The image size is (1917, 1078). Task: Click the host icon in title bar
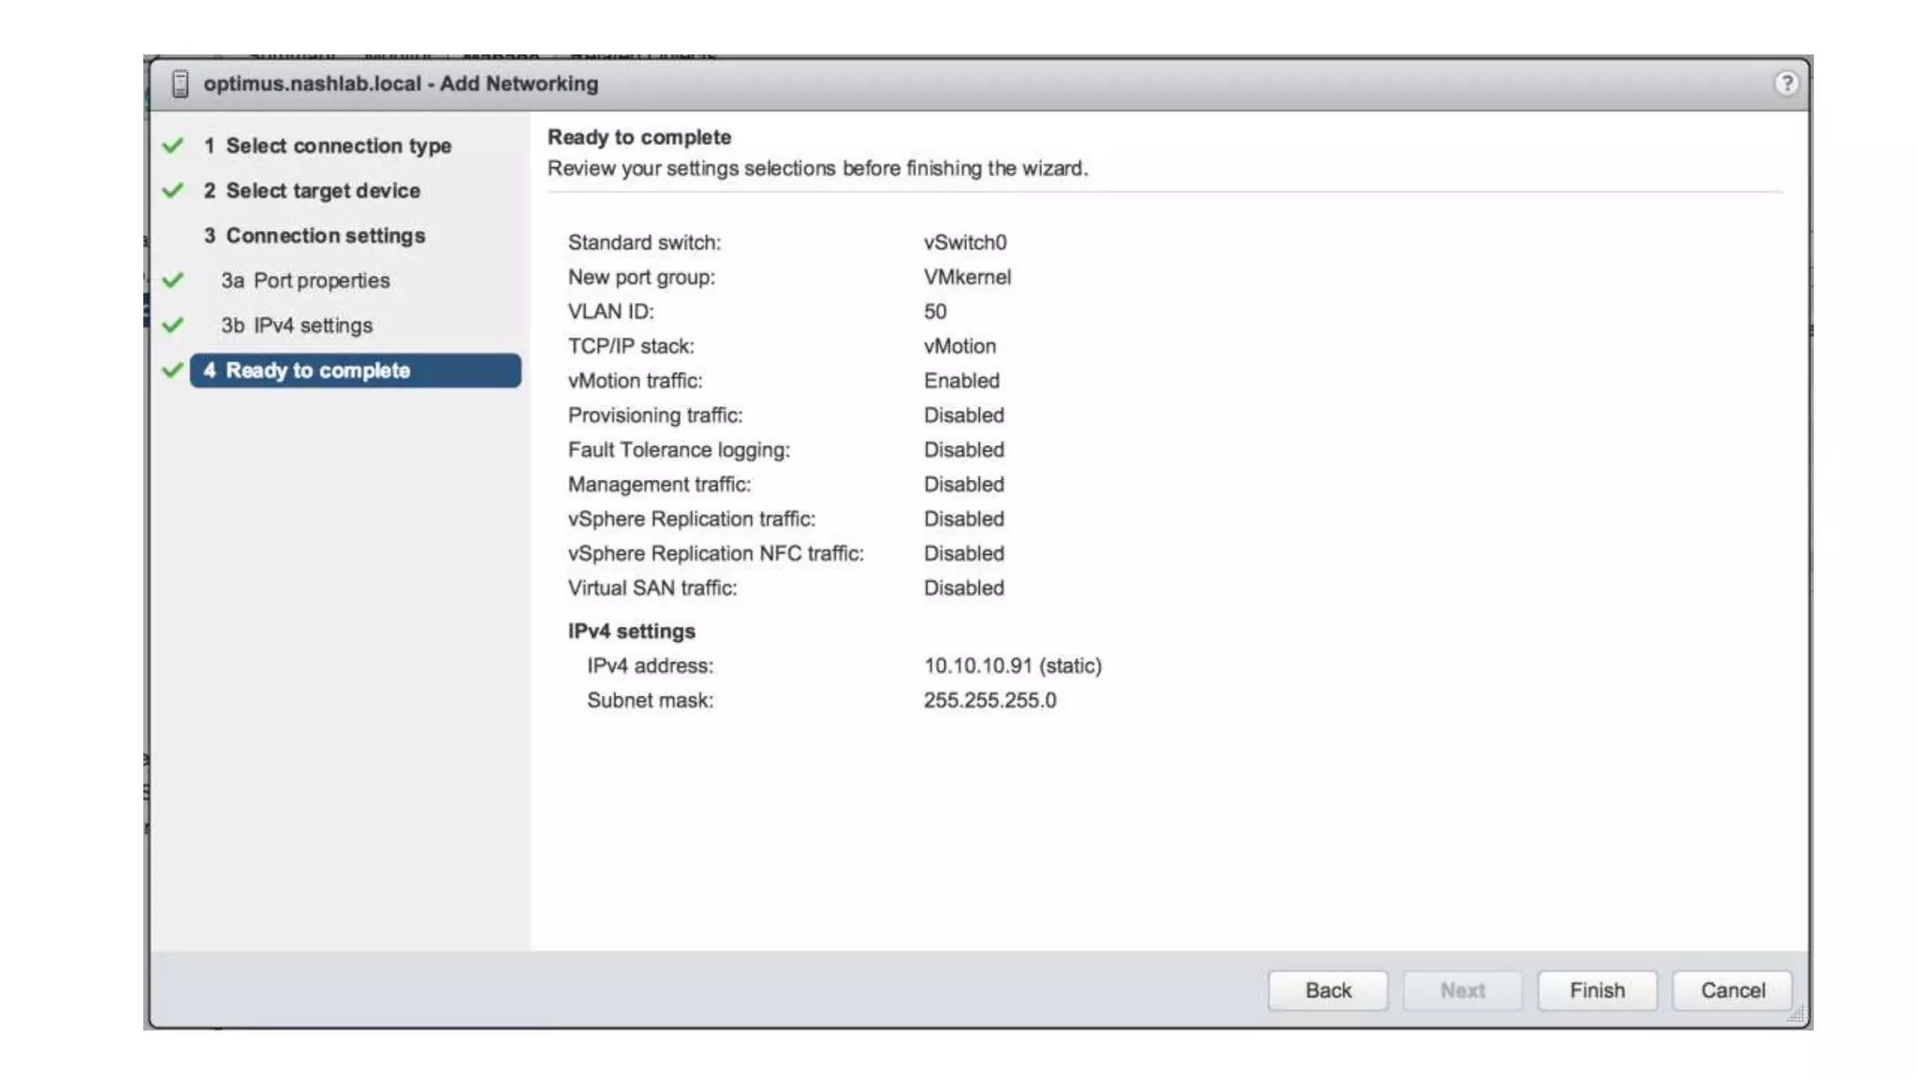181,84
